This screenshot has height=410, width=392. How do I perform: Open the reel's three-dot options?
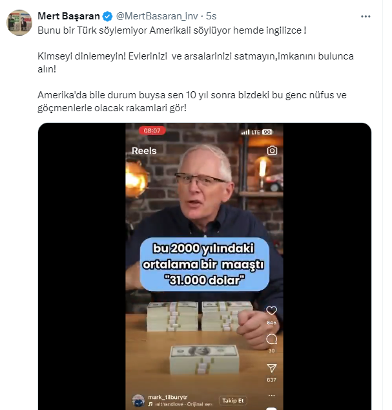tap(272, 395)
